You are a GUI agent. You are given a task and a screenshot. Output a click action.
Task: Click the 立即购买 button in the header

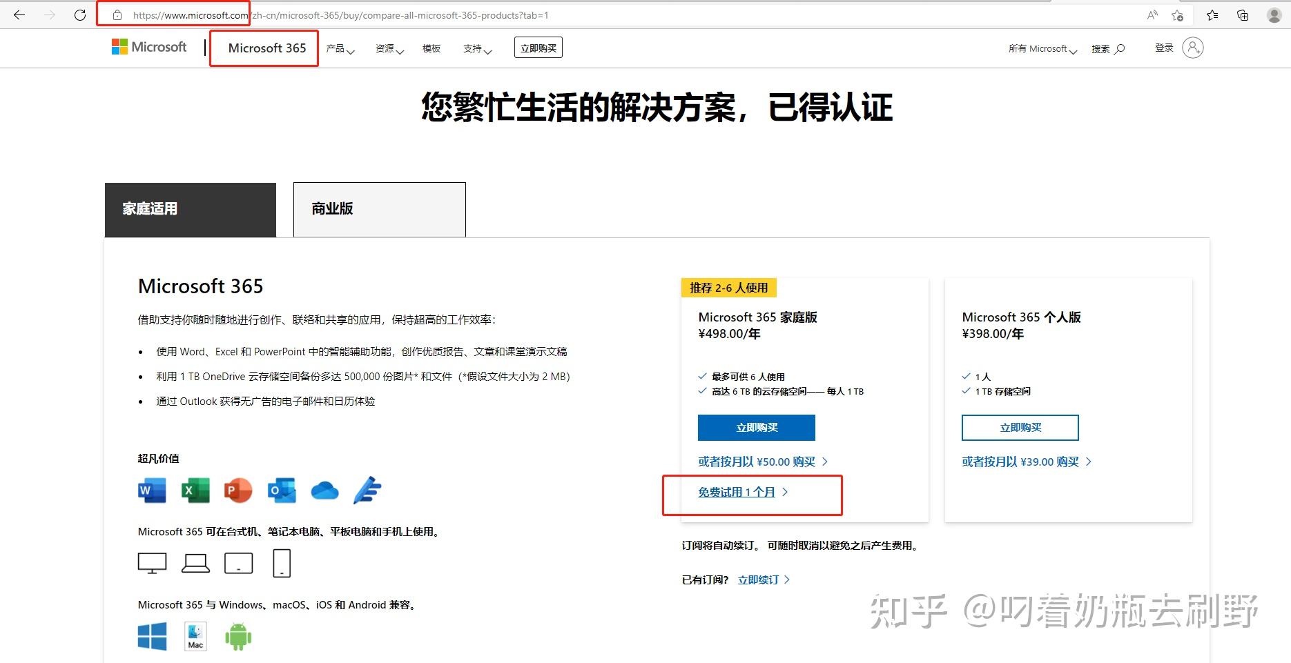pos(538,48)
